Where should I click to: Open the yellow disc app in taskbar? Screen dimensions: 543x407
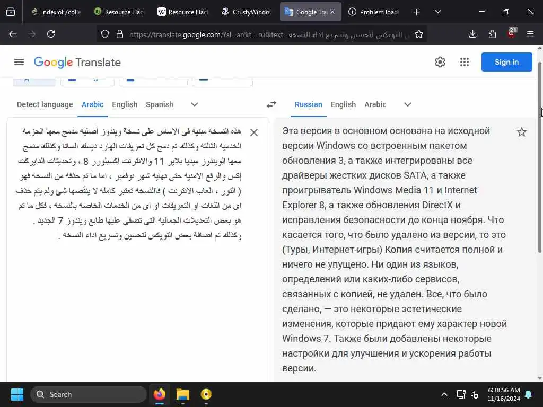click(206, 394)
